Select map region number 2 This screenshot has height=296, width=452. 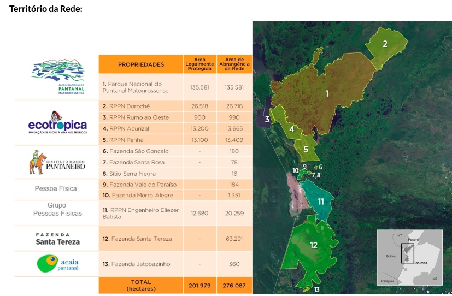385,44
